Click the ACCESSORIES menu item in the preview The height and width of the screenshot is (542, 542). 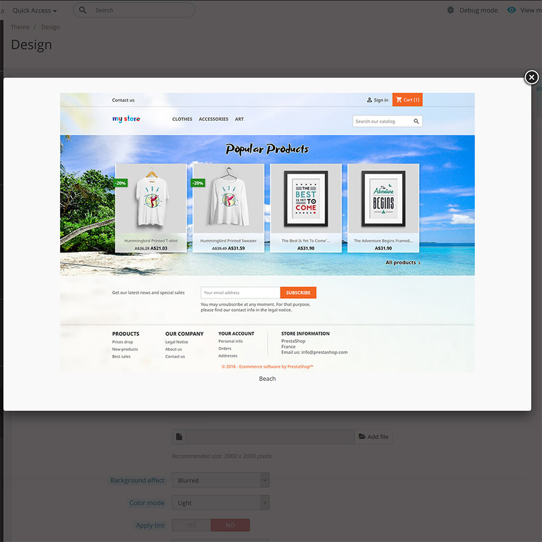click(213, 119)
